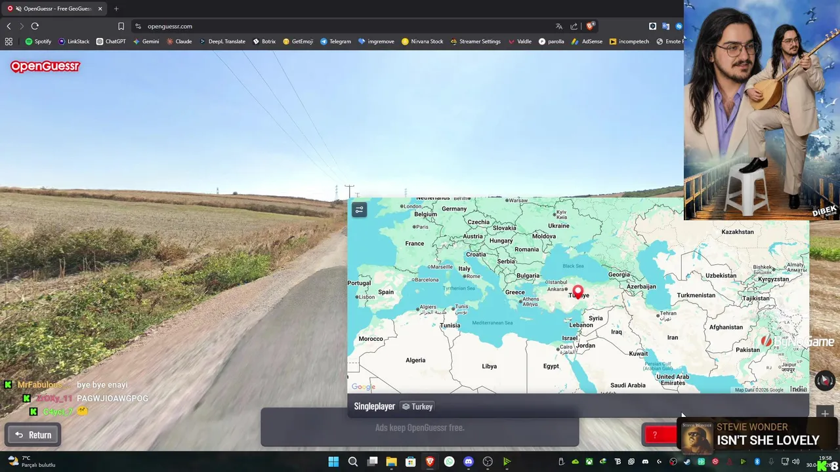840x472 pixels.
Task: Click the Steam tray icon
Action: coord(687,462)
